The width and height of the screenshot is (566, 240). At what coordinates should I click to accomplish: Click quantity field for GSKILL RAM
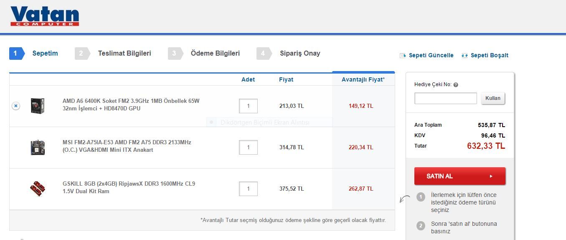pos(248,189)
